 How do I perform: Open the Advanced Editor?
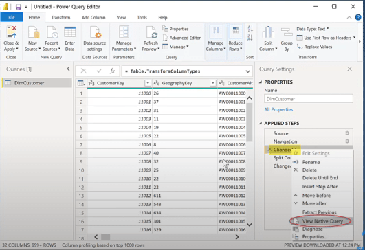[181, 38]
